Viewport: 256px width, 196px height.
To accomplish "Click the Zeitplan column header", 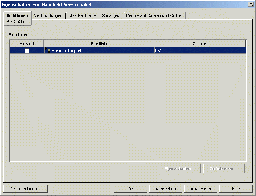I will tap(200, 44).
